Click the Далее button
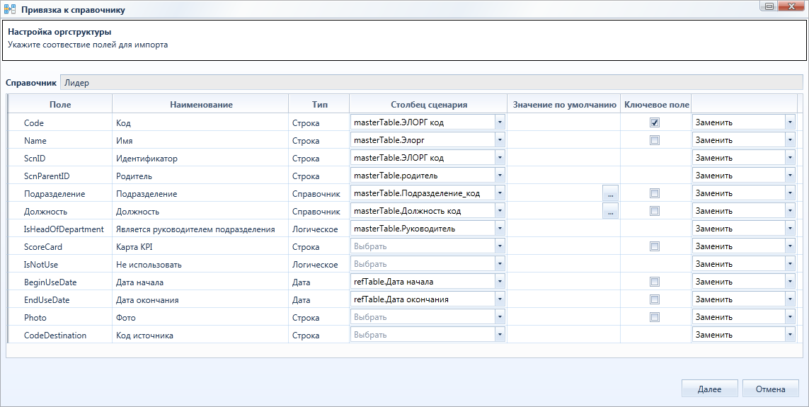The height and width of the screenshot is (407, 809). (709, 389)
